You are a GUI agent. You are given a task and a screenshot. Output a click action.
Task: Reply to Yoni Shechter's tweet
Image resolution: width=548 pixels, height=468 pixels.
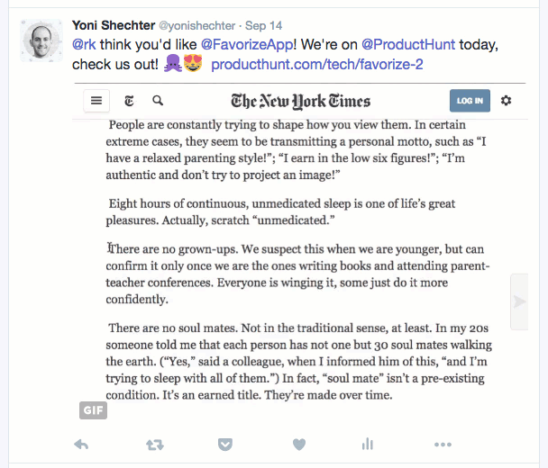click(x=81, y=445)
